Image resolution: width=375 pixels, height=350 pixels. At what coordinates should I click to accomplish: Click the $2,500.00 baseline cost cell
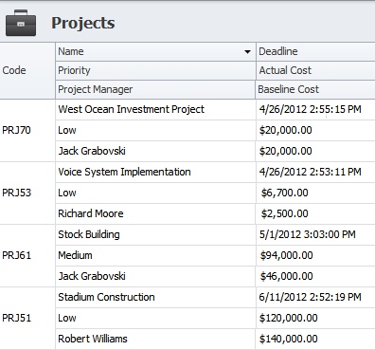(315, 213)
